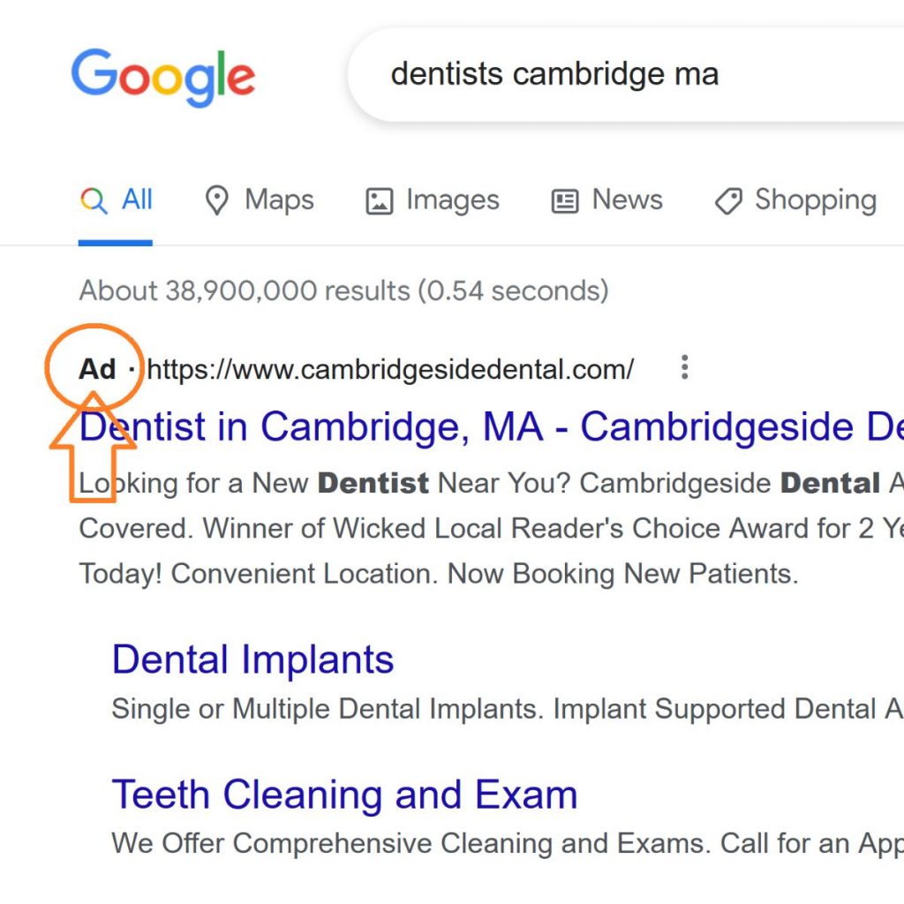Open the Dental Implants sitelink
Screen dimensions: 904x904
coord(252,659)
